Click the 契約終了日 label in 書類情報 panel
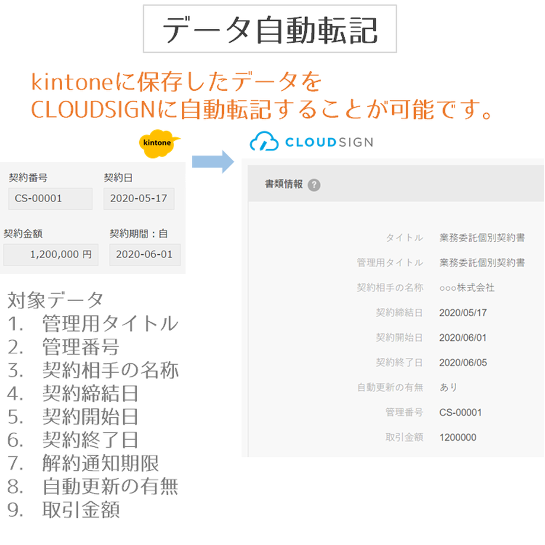The height and width of the screenshot is (545, 545). tap(399, 363)
